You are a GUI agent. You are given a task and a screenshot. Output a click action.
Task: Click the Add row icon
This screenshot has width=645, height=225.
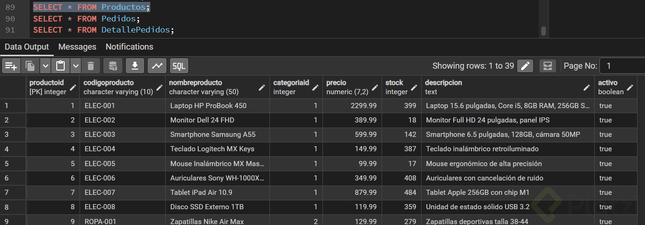click(11, 66)
